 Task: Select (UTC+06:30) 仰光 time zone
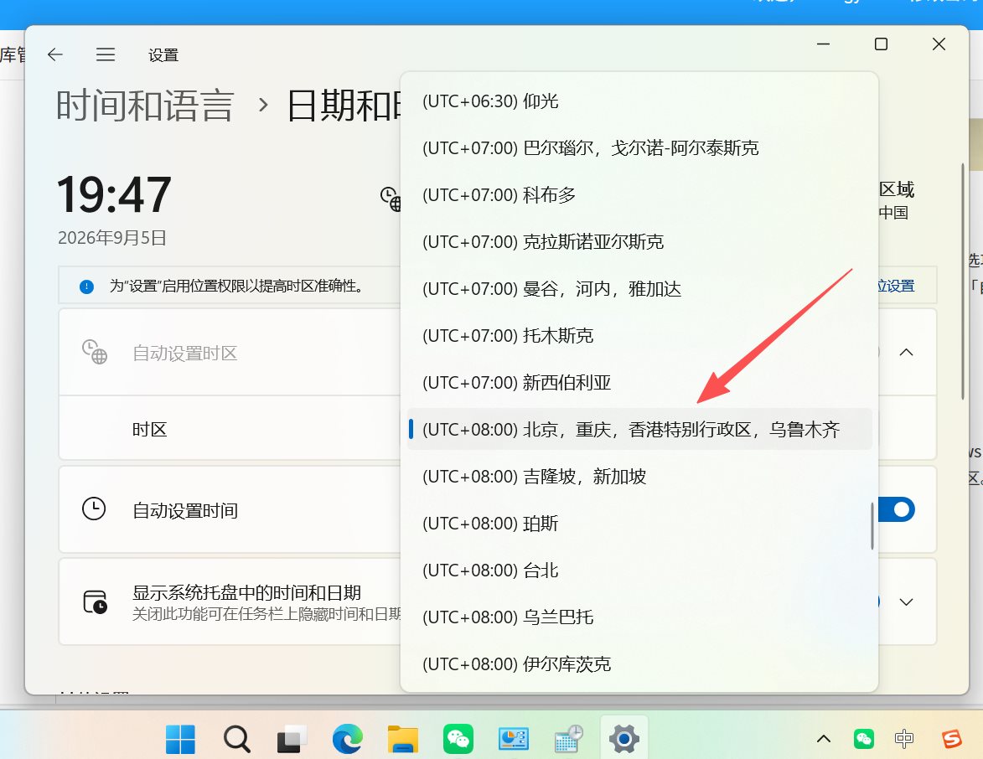pyautogui.click(x=639, y=101)
